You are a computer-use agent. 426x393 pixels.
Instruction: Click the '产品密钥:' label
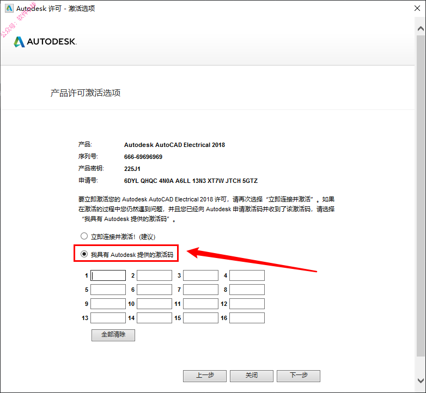[91, 169]
